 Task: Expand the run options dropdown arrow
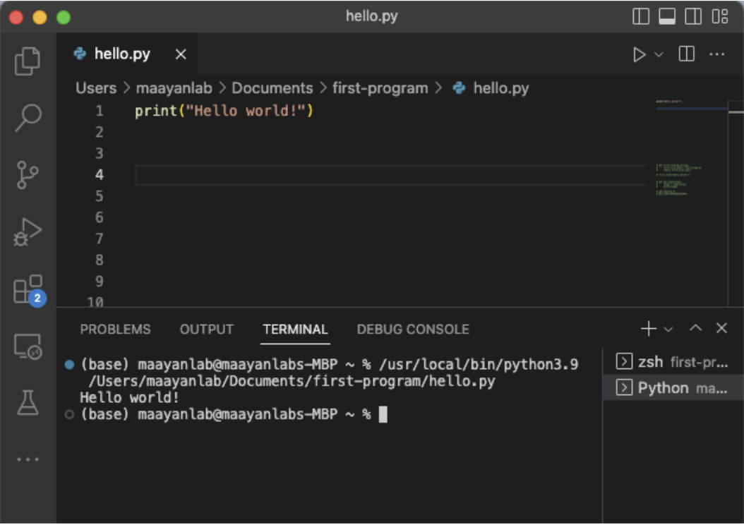pos(659,54)
